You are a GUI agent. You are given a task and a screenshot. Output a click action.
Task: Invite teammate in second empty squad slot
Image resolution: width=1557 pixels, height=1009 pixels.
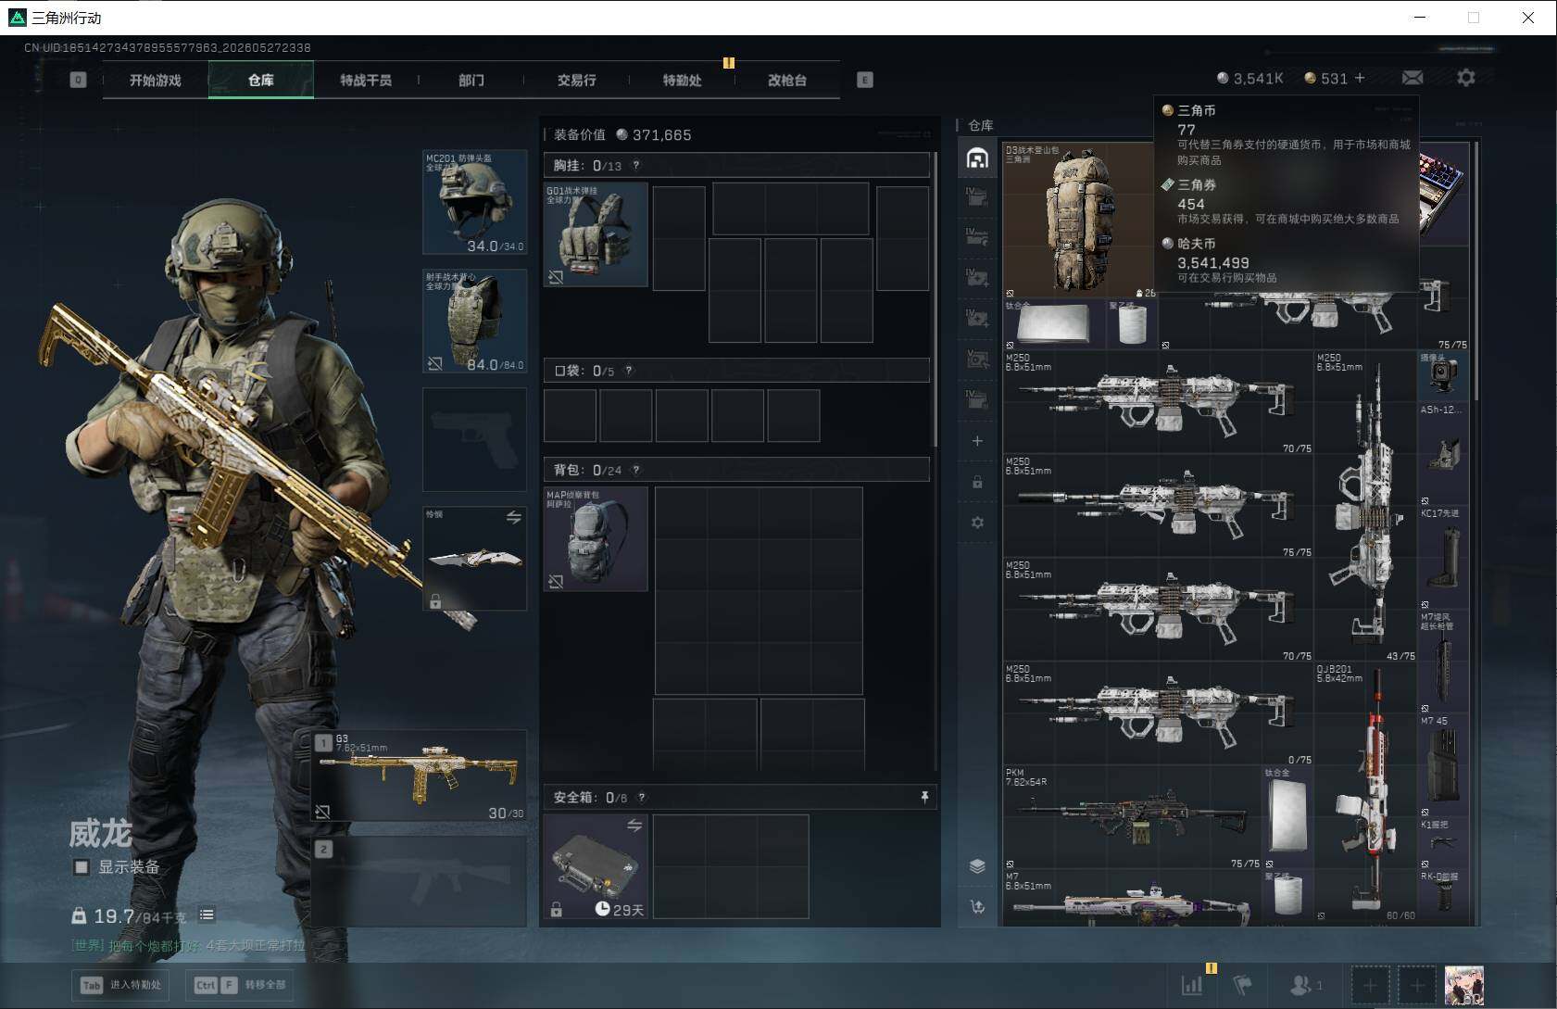(x=1417, y=985)
